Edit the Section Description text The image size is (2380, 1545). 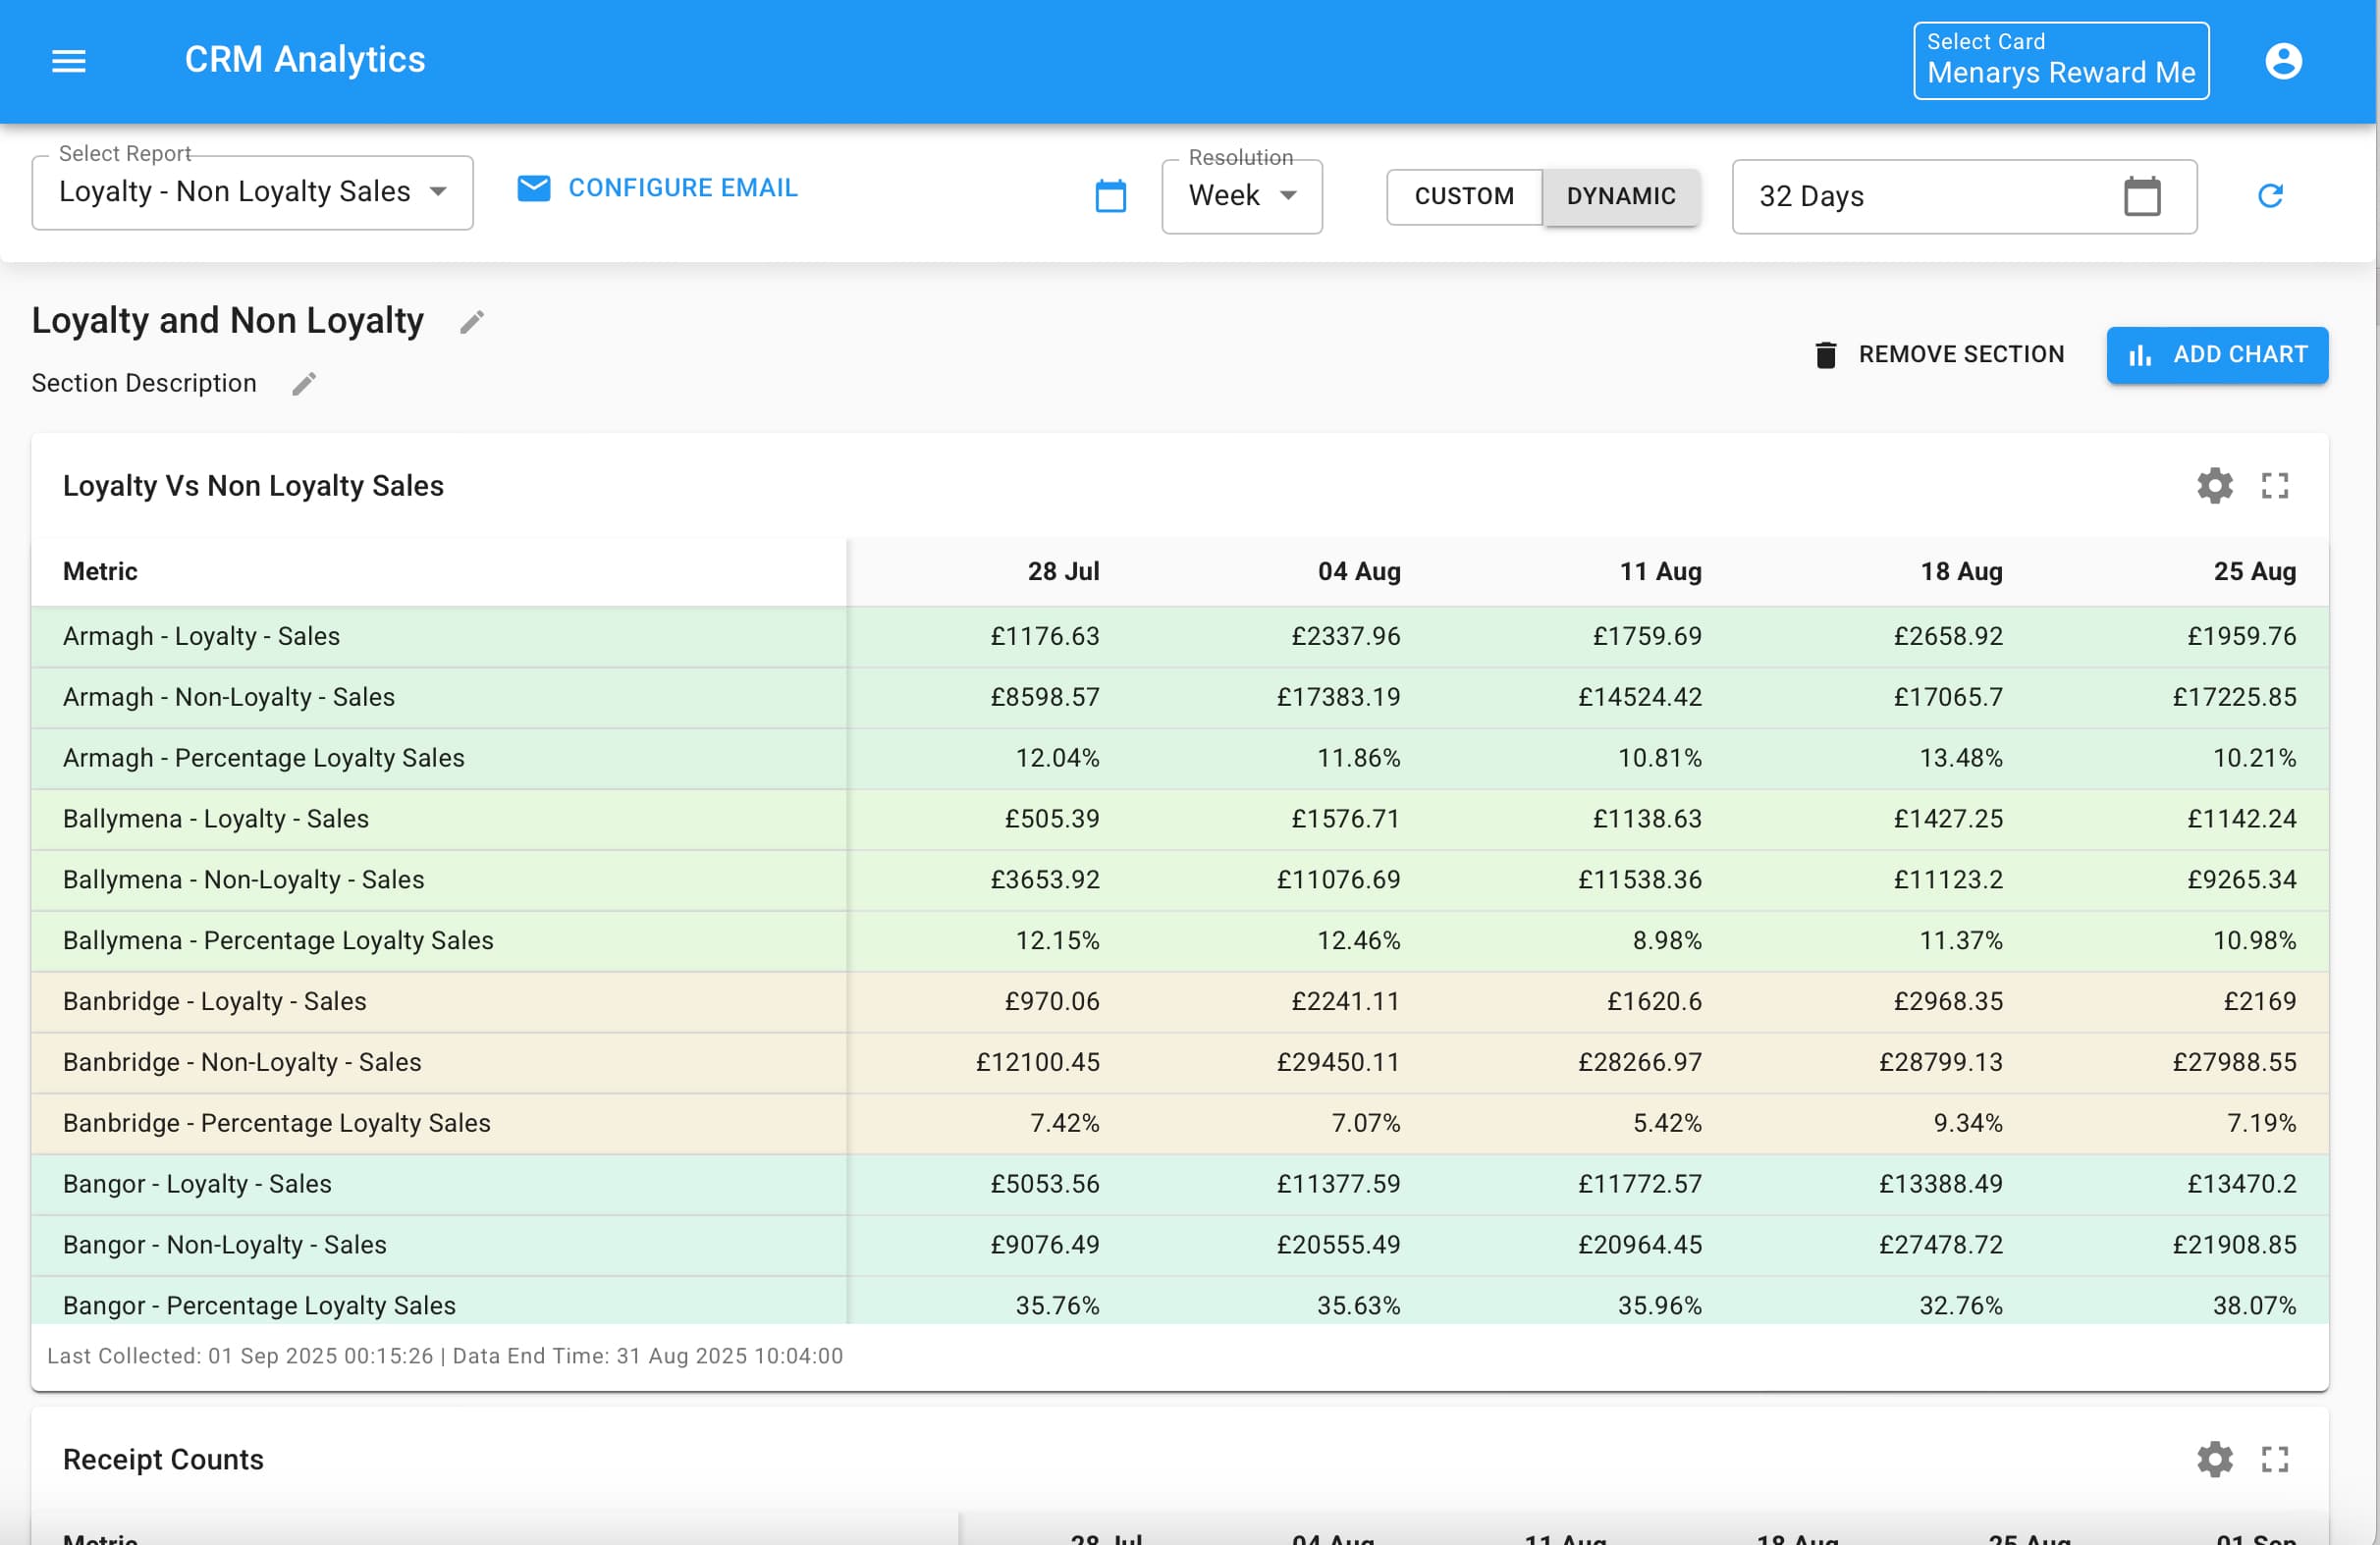[304, 383]
